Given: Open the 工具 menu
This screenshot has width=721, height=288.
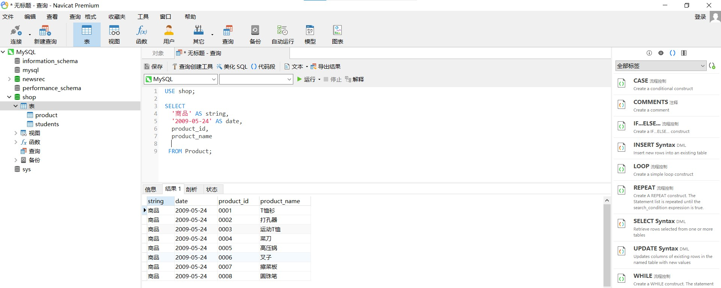Looking at the screenshot, I should [143, 17].
